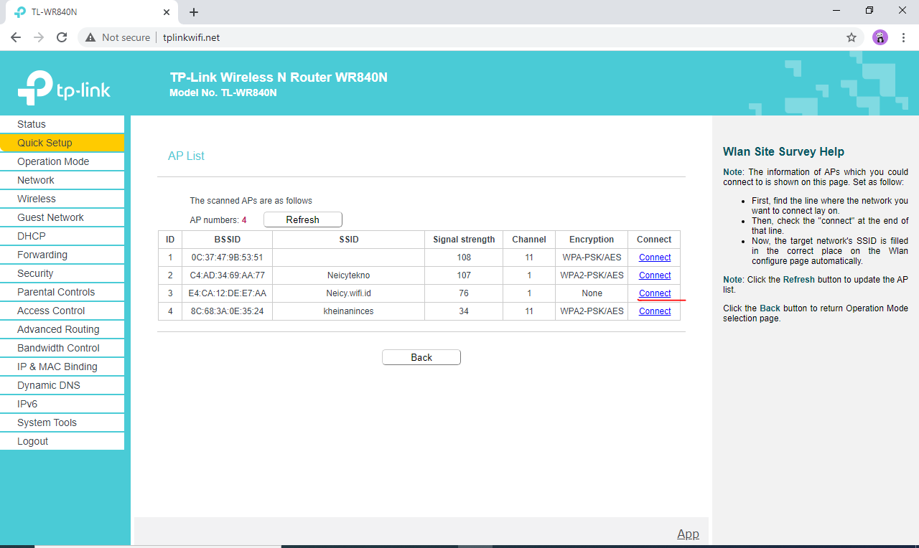Click the Neicy.wifi.id SSID cell
The image size is (919, 548).
pyautogui.click(x=349, y=293)
